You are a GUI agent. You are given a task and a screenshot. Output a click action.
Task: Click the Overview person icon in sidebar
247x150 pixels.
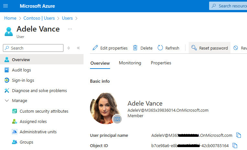click(x=6, y=60)
